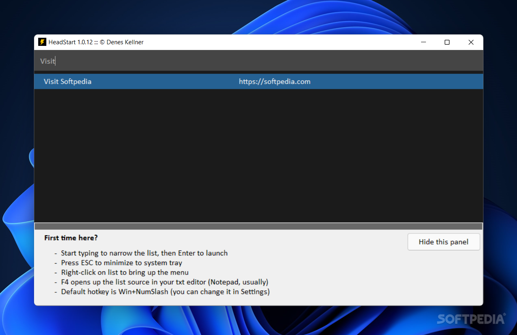
Task: Click the https://softpedia.com URL text
Action: click(274, 82)
